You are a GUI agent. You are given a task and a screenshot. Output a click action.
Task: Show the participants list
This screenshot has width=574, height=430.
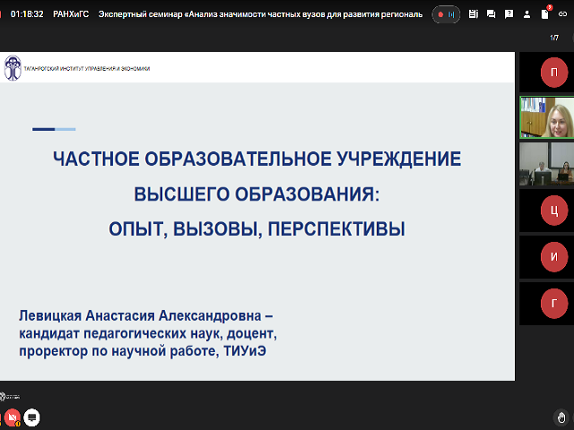[x=526, y=14]
